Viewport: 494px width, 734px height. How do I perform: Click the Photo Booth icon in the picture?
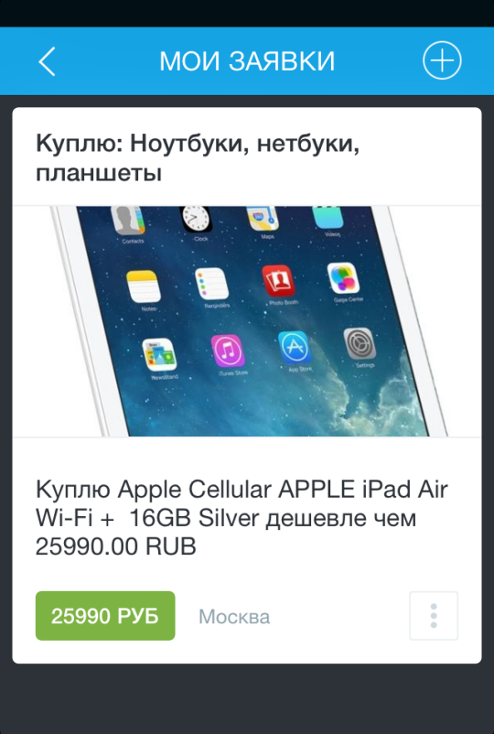click(278, 281)
